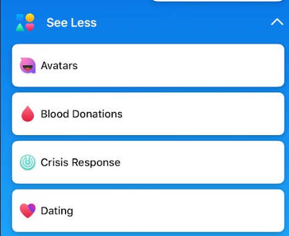Viewport: 289px width, 236px height.
Task: Tap empty right side of Crisis Response card
Action: (x=204, y=162)
